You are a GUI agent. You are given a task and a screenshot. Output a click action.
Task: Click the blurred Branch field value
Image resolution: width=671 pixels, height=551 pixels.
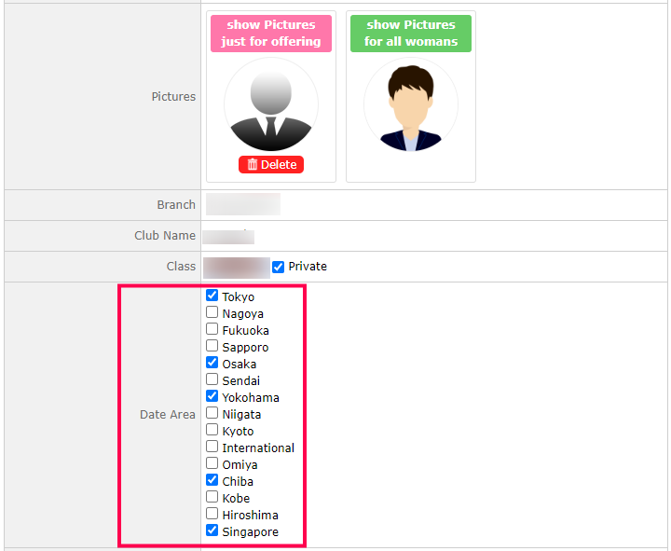[243, 205]
